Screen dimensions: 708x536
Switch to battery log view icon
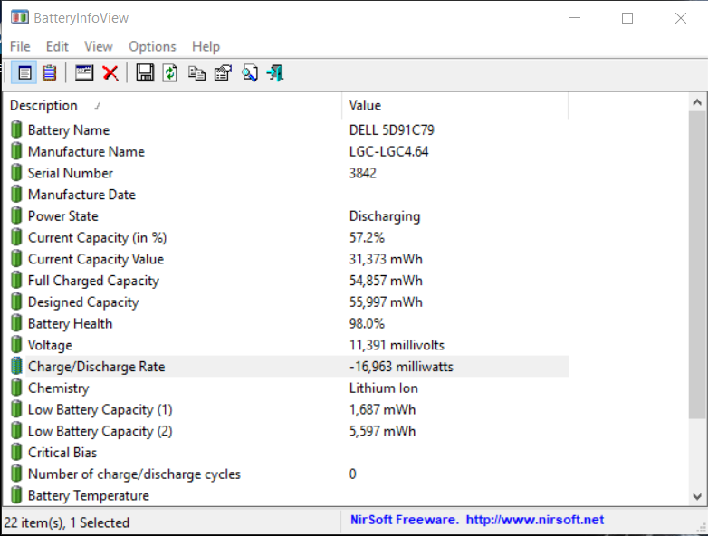click(49, 72)
